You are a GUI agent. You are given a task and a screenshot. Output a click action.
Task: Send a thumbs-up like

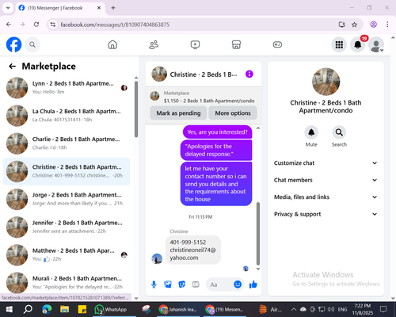pos(253,285)
